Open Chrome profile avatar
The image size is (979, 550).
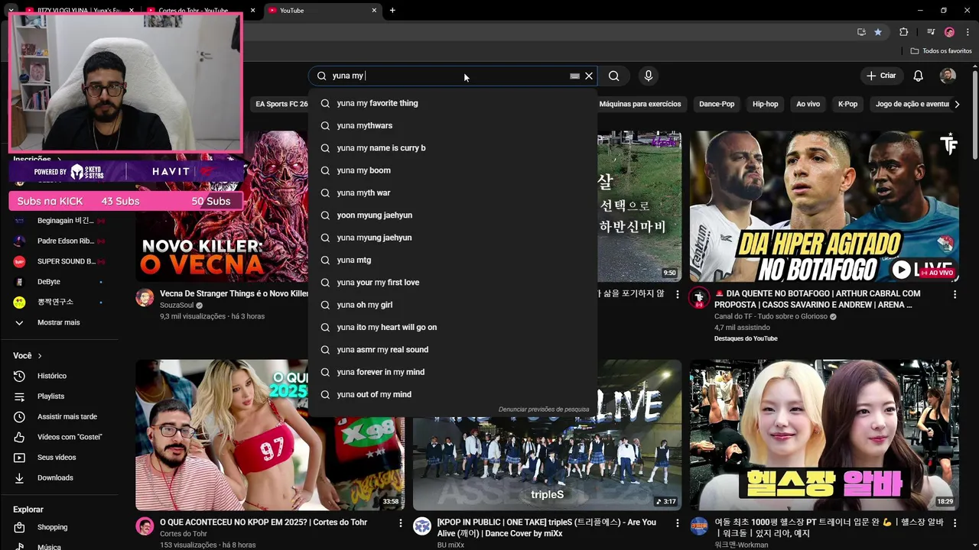[x=949, y=32]
